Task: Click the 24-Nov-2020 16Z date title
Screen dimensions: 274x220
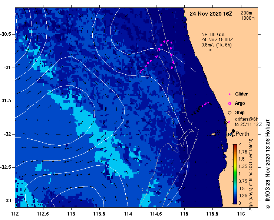Action: [211, 14]
